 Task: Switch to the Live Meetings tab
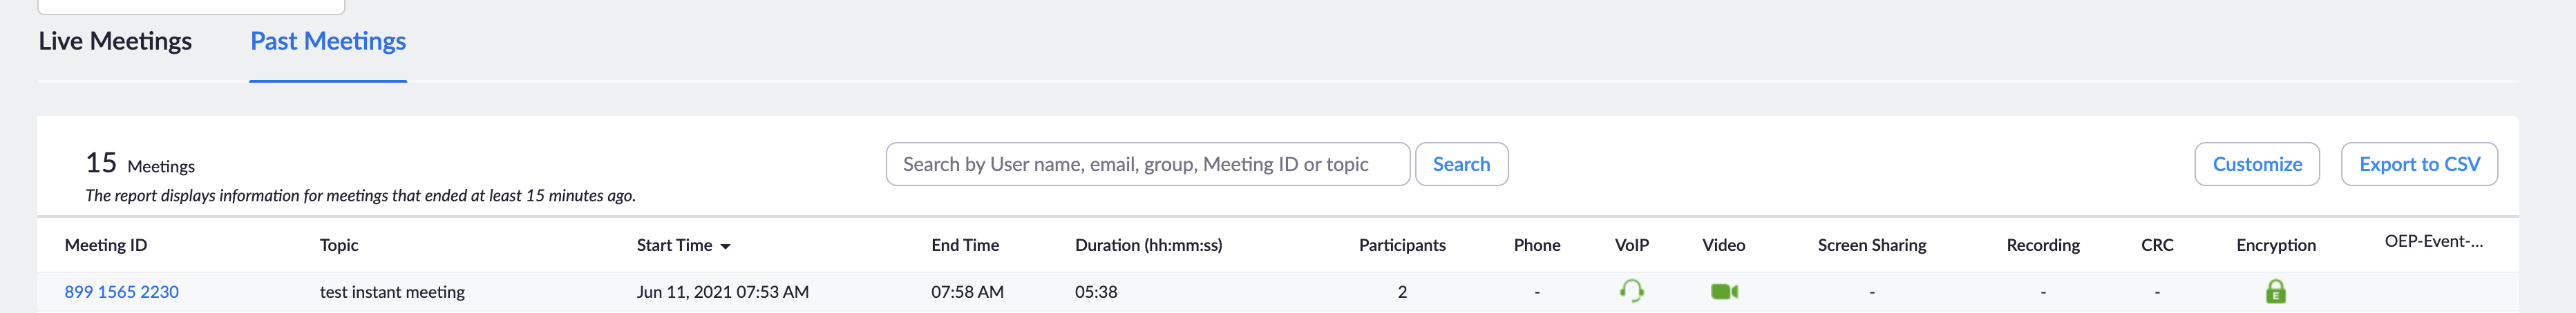115,41
